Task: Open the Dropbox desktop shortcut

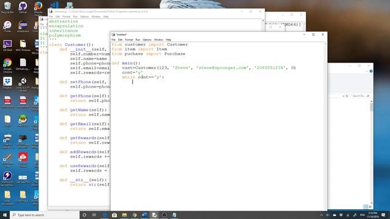Action: (7, 83)
